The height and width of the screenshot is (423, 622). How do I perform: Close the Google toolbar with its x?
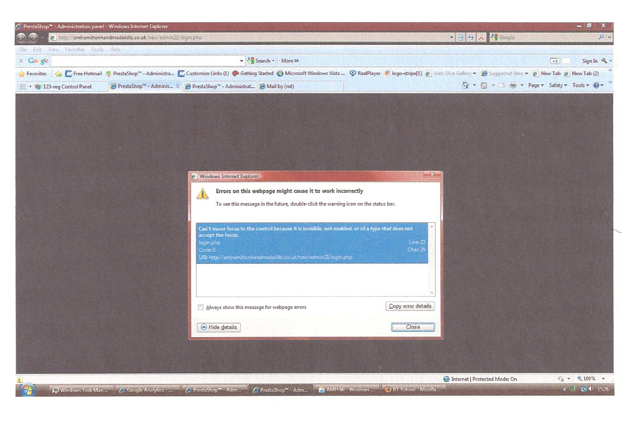21,62
